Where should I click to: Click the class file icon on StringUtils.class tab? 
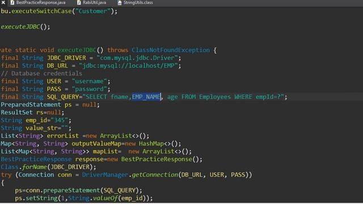(120, 3)
